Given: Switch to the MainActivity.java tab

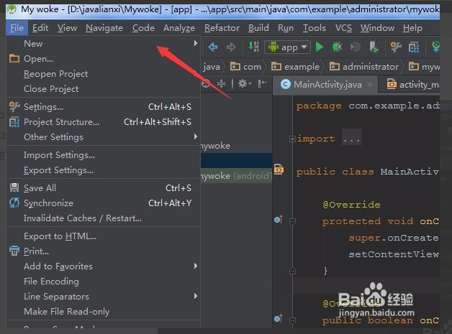Looking at the screenshot, I should (x=325, y=85).
